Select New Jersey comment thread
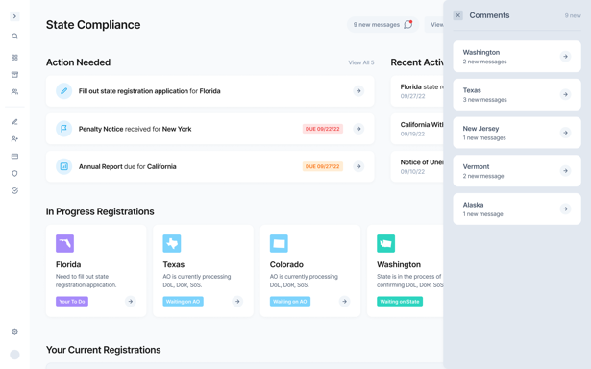Viewport: 591px width, 369px height. (517, 133)
